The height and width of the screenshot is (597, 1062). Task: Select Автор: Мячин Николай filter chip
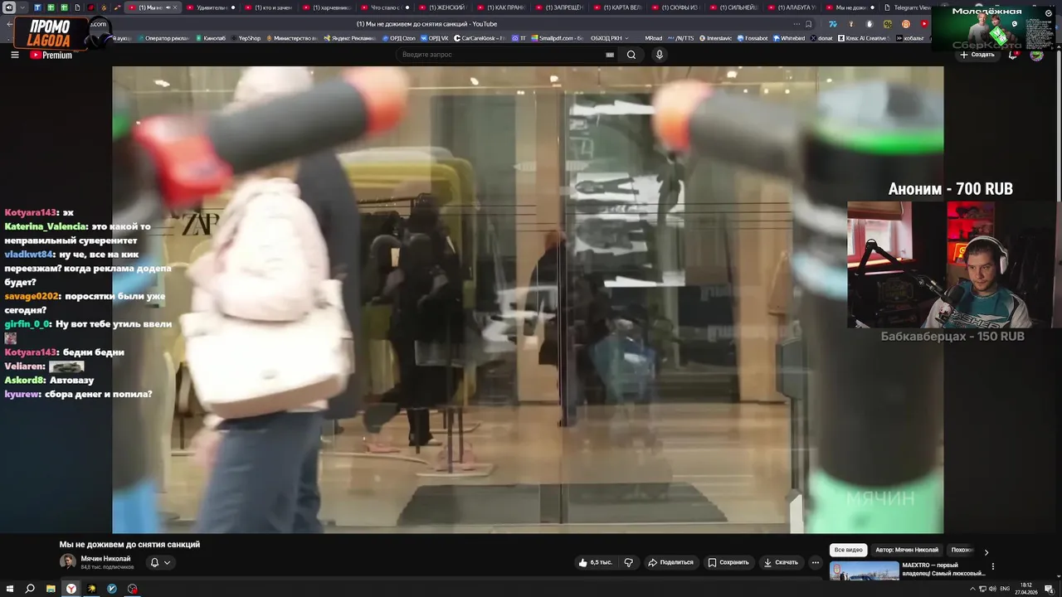pos(907,550)
